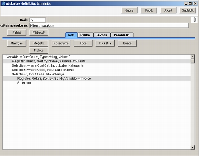Select the Register: Rēķini row
Screen dimensions: 199x156
point(97,79)
